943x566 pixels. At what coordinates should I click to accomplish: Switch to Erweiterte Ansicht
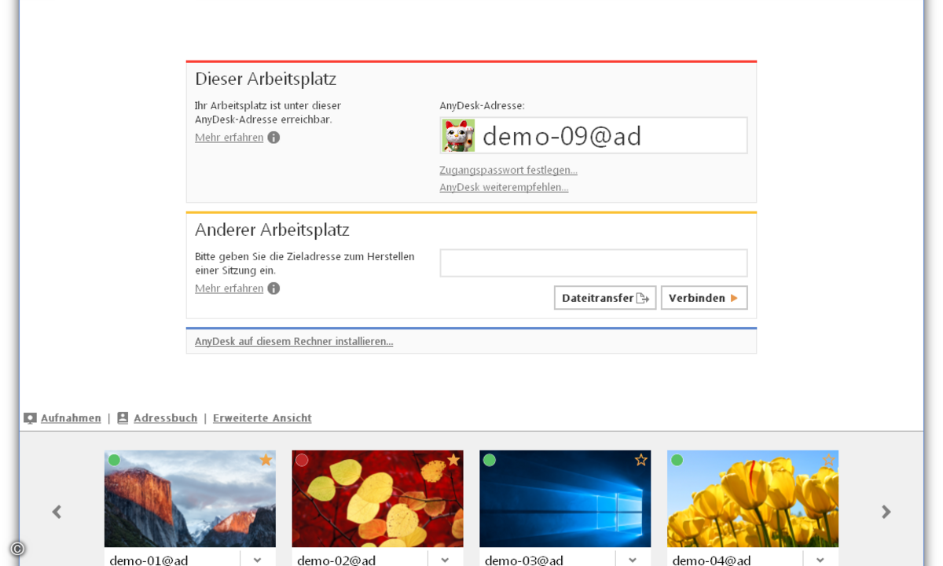262,418
